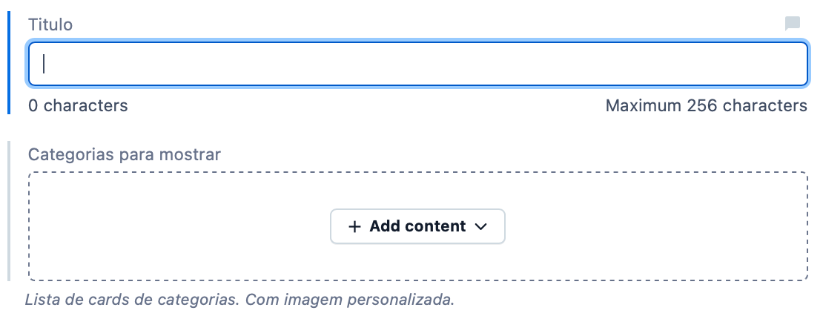This screenshot has height=319, width=823.
Task: Click the word 'mostrar' in the categories label
Action: pos(194,155)
